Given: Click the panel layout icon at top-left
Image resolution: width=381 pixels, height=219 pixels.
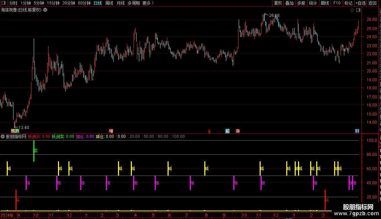Looking at the screenshot, I should click(4, 3).
